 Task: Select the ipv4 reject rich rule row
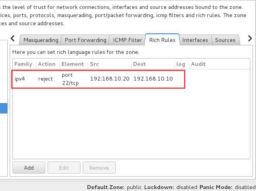pos(131,79)
